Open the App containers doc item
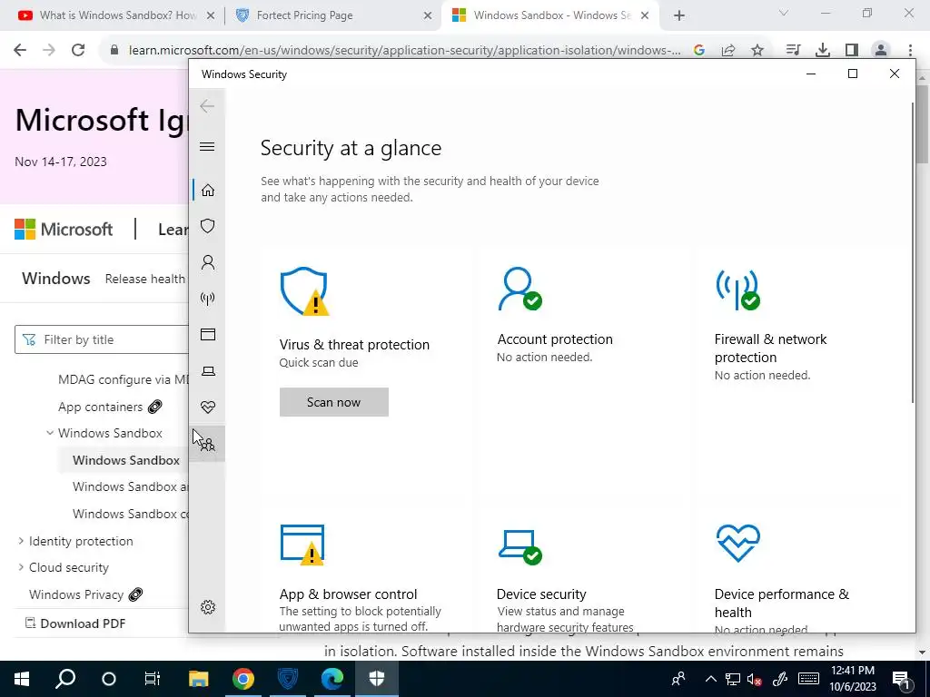Viewport: 930px width, 697px height. [100, 407]
